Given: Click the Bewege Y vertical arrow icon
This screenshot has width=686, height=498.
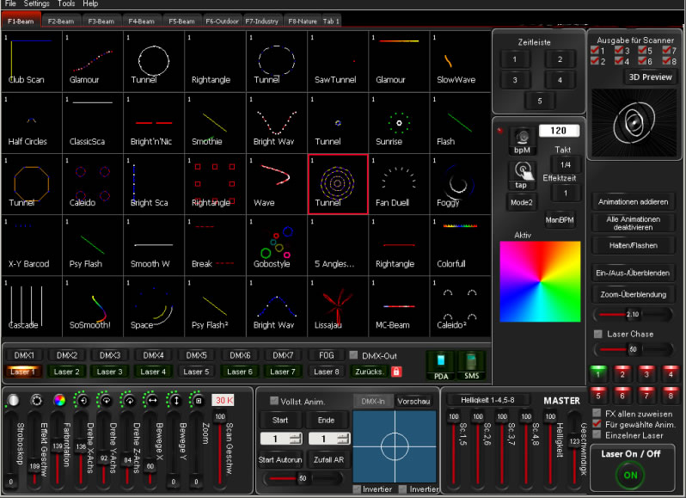Looking at the screenshot, I should [176, 400].
